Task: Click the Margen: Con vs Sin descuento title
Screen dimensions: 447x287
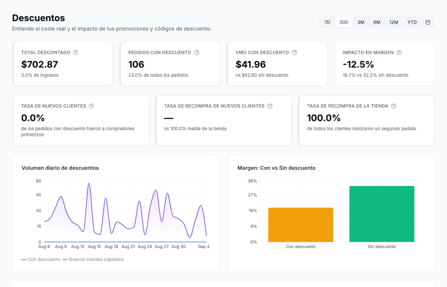Action: click(276, 168)
